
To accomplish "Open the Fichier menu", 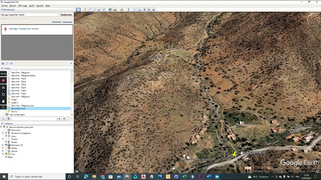I will click(5, 6).
